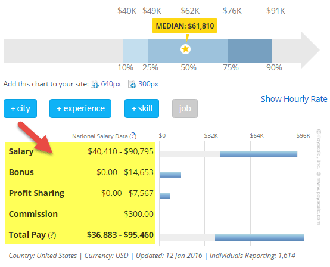
Task: Open the Total Pay help question mark
Action: click(52, 235)
